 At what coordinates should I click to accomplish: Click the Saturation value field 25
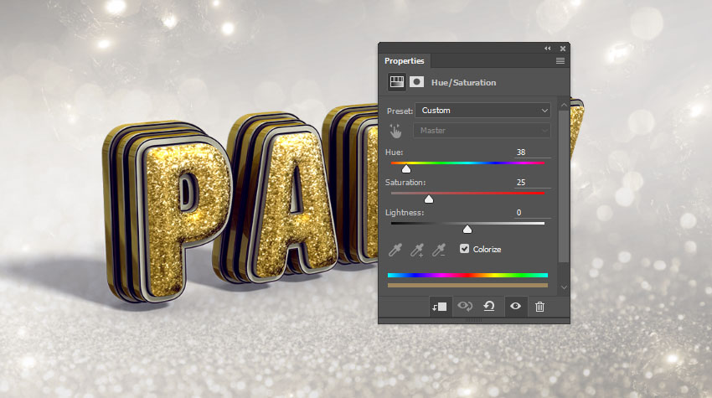coord(532,182)
